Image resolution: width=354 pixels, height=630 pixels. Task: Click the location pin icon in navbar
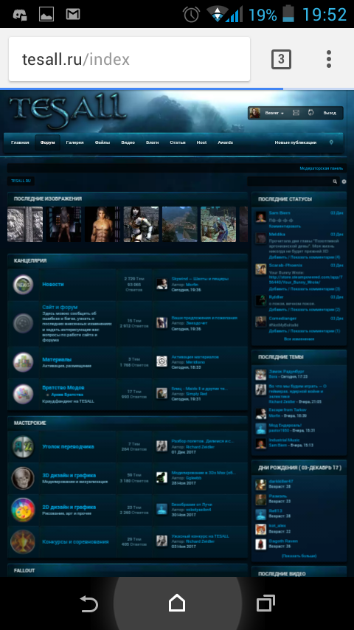click(x=331, y=142)
